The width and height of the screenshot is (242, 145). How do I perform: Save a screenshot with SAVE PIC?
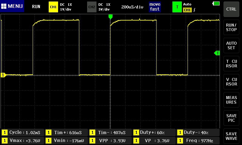231,118
